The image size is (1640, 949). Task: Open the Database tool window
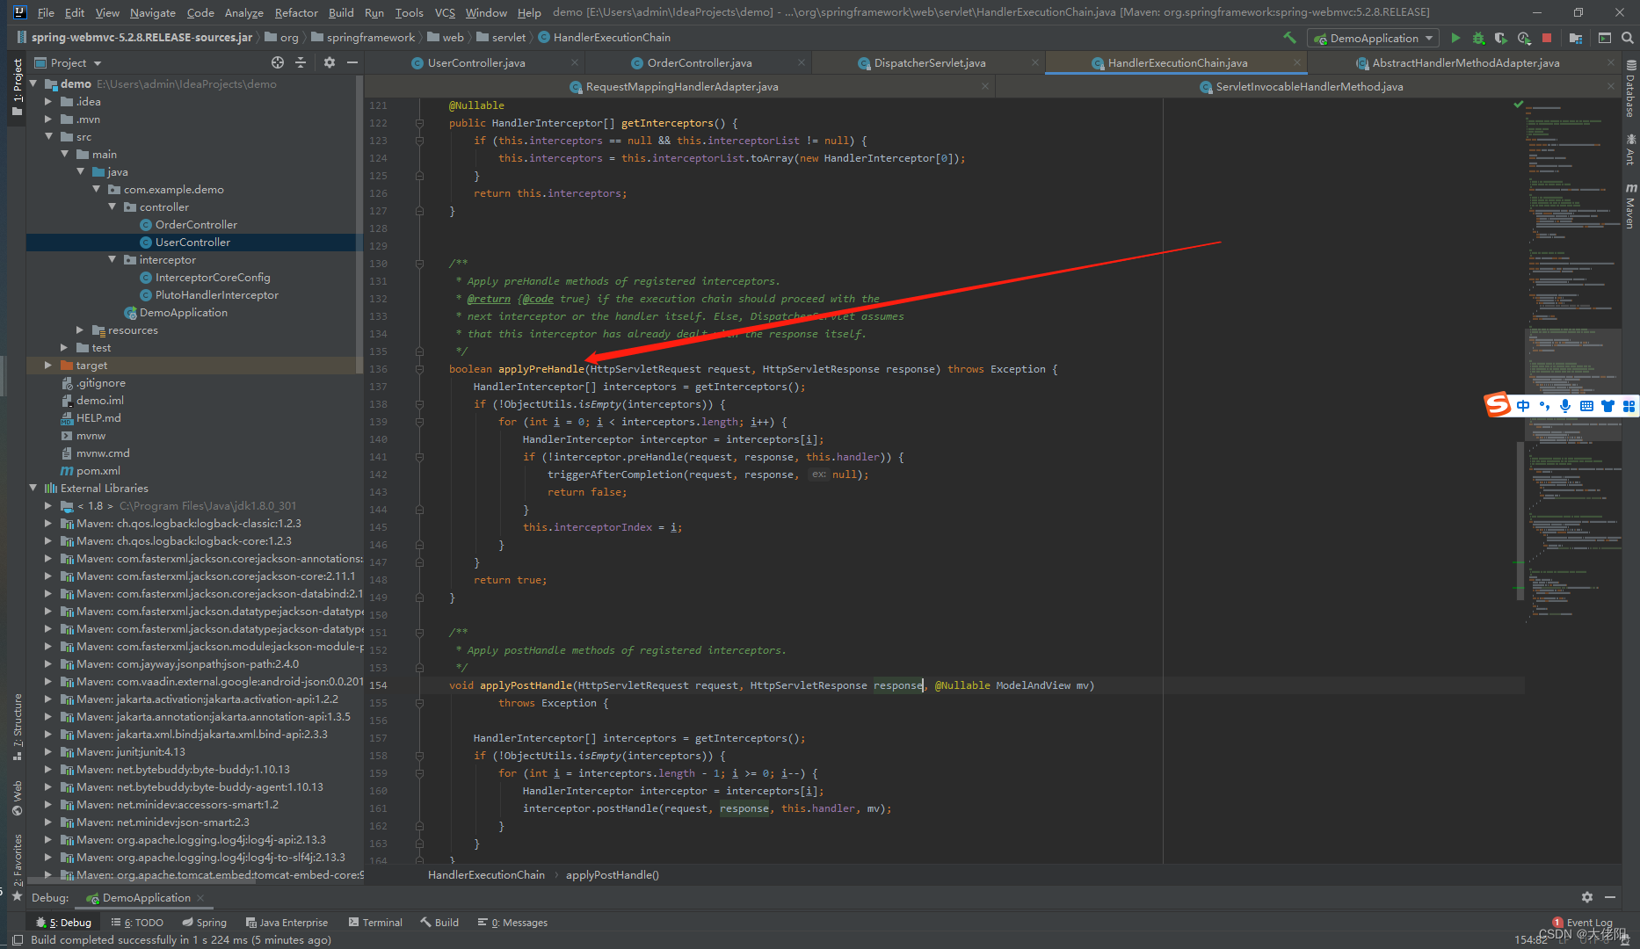(x=1630, y=88)
